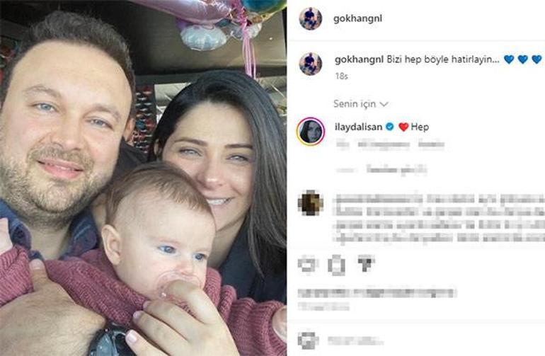Click the blurred comment bubble icon

pos(336,265)
